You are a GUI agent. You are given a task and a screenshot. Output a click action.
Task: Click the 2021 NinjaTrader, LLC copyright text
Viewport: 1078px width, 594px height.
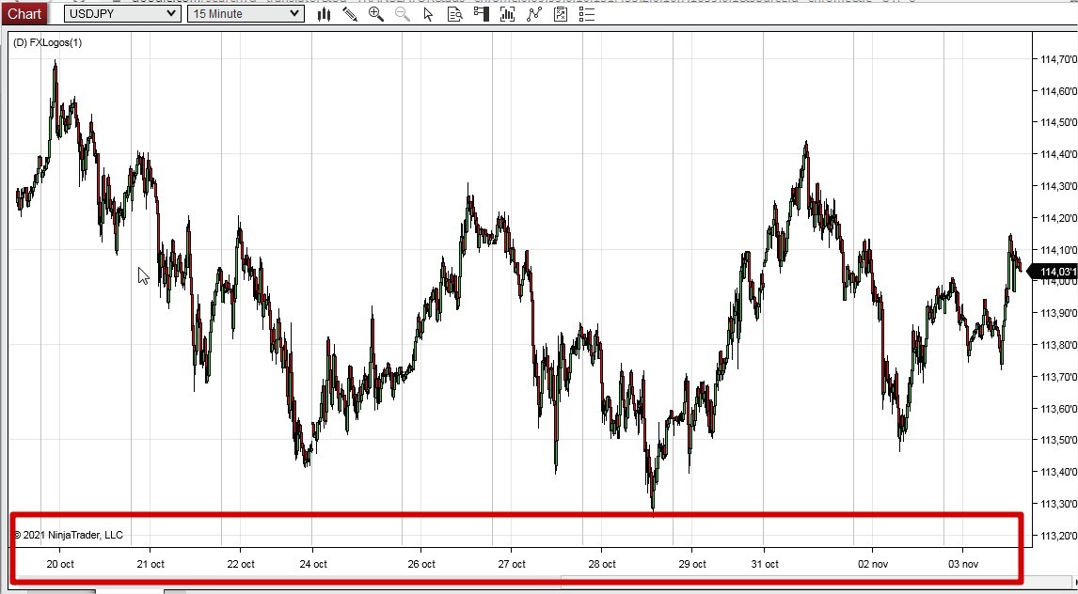pyautogui.click(x=68, y=535)
